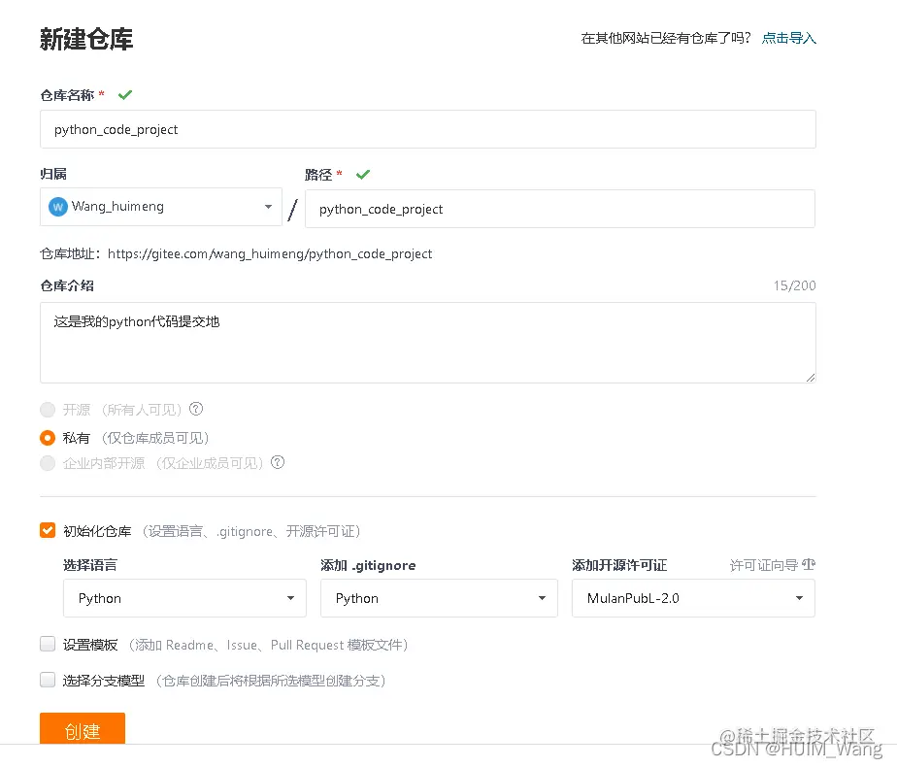Open the 添加 .gitignore dropdown

439,598
